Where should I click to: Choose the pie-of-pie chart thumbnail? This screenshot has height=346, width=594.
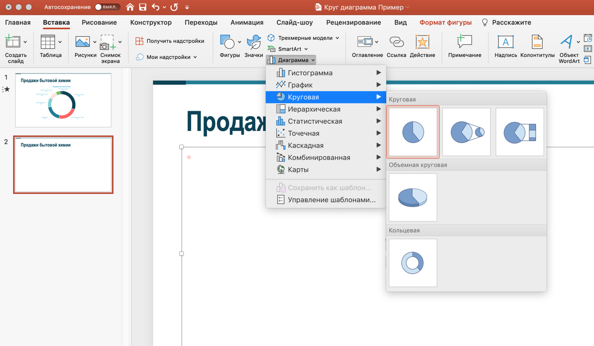[x=466, y=132]
